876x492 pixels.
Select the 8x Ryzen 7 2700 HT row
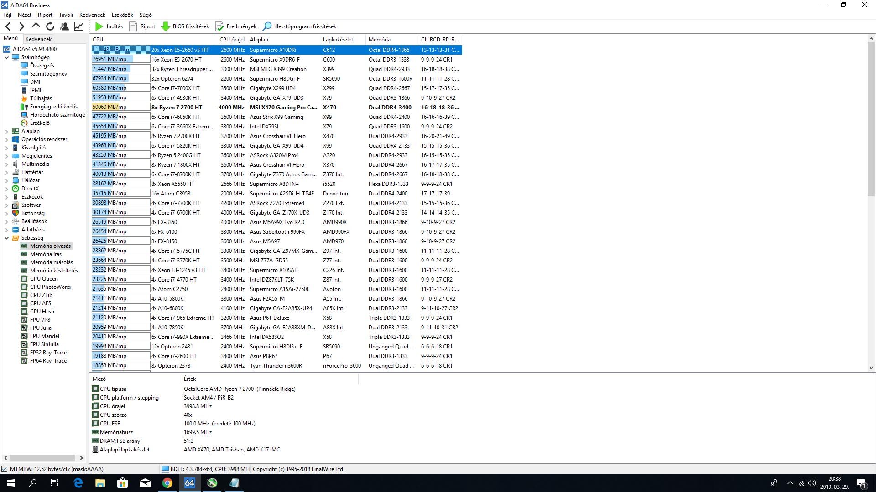tap(276, 108)
